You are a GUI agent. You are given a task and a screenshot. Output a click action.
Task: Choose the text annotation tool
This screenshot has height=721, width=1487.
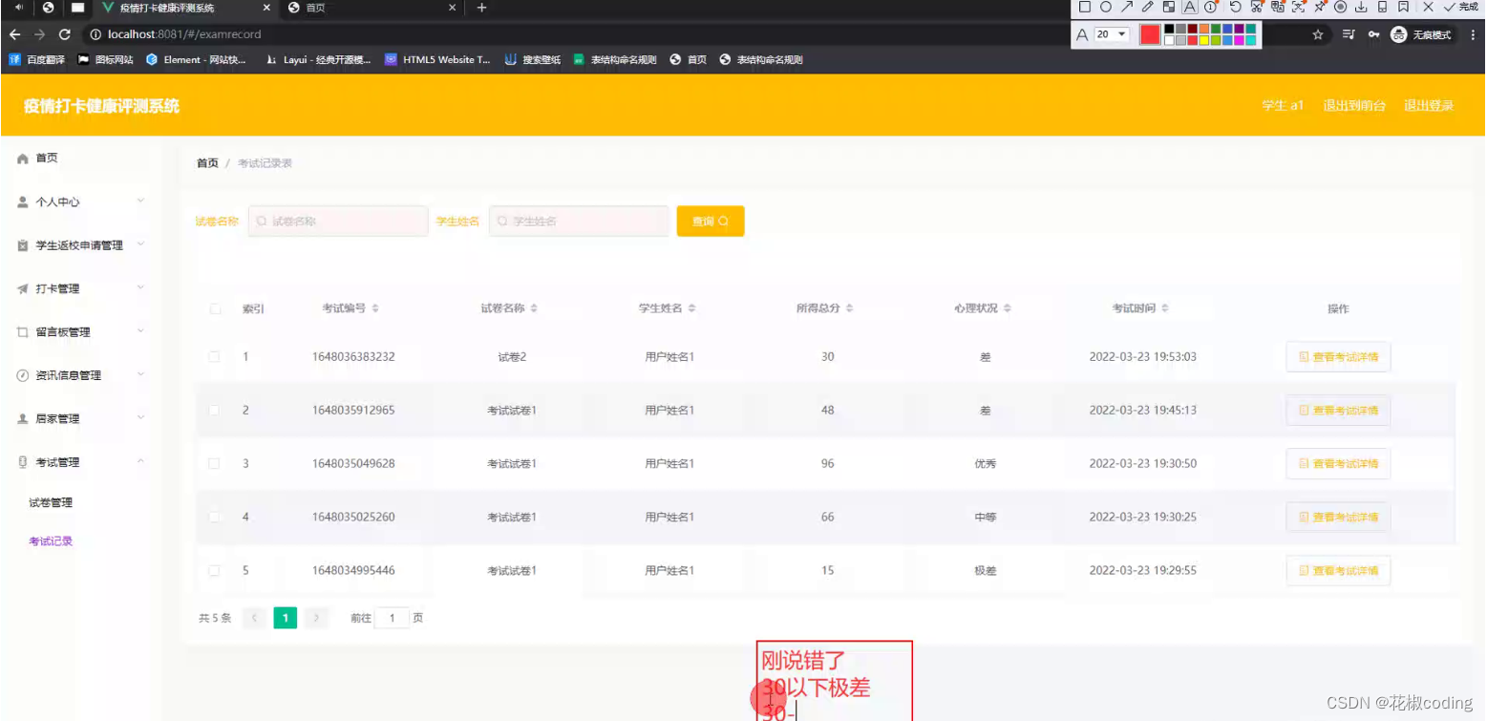1189,8
